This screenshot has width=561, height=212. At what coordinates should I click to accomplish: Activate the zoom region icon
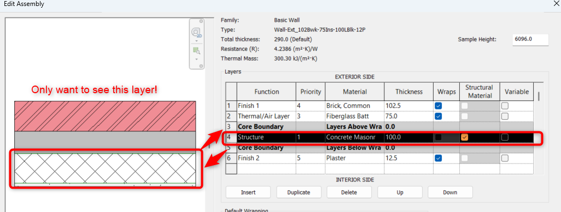(x=196, y=51)
